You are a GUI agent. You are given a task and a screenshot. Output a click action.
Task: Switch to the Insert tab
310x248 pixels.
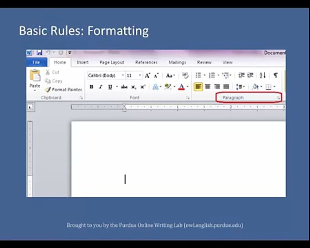(x=83, y=62)
